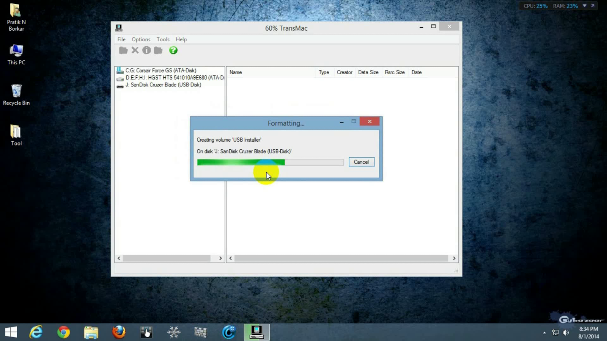Screen dimensions: 607x341
Task: Click the 'Creating volume USB Installer' text
Action: [x=229, y=140]
